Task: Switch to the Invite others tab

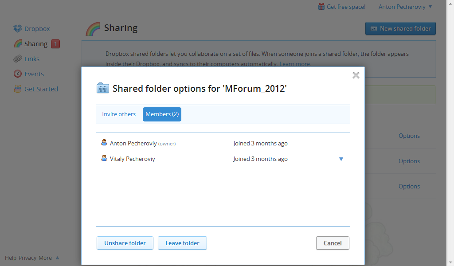Action: 119,114
